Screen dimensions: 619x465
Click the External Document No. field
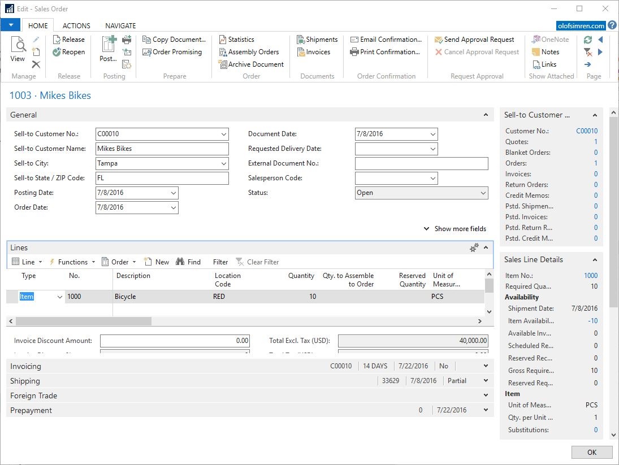(421, 163)
